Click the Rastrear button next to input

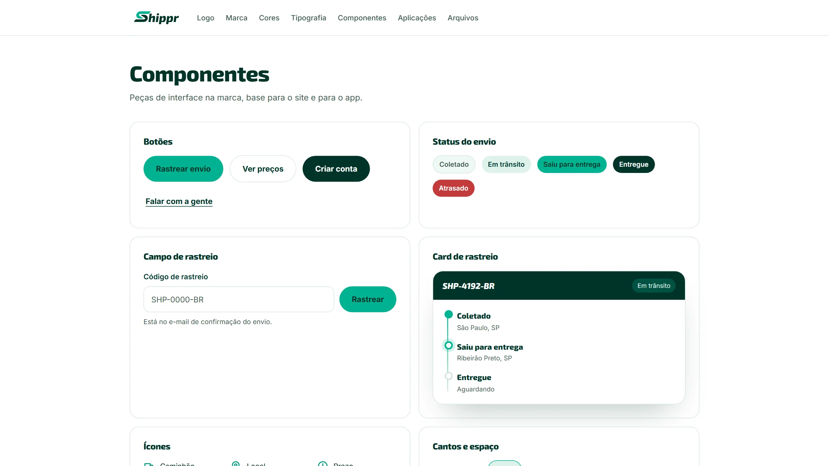(x=368, y=299)
